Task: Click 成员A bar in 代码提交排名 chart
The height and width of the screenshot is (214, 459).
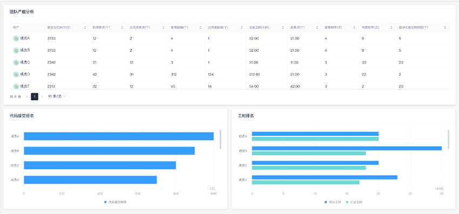Action: click(x=119, y=136)
